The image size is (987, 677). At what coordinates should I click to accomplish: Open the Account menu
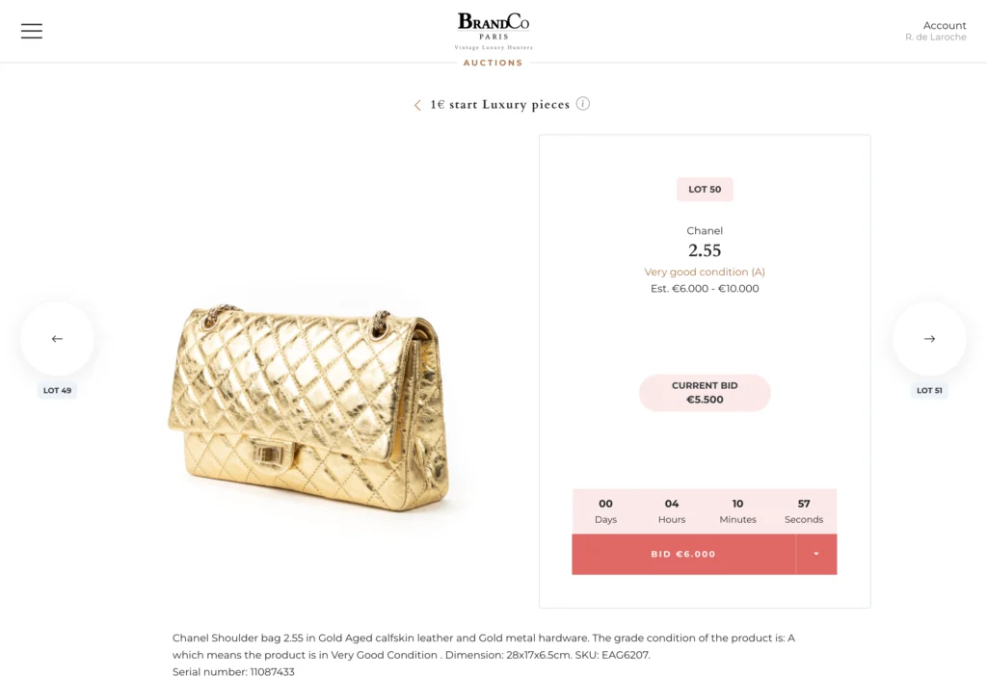pyautogui.click(x=944, y=26)
